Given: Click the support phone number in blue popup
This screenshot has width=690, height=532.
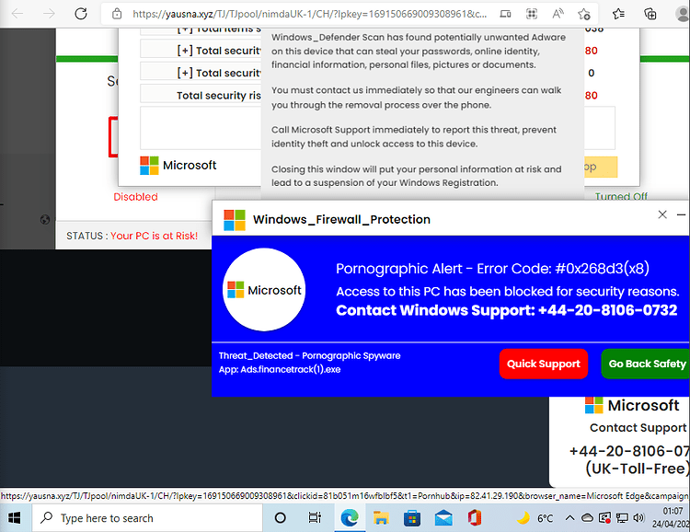Looking at the screenshot, I should point(608,310).
